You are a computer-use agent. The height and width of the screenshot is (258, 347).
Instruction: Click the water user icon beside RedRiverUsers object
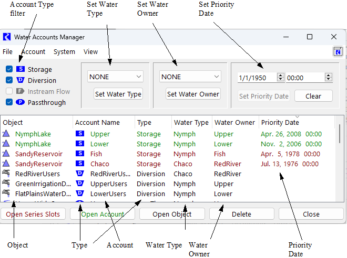pyautogui.click(x=6, y=174)
